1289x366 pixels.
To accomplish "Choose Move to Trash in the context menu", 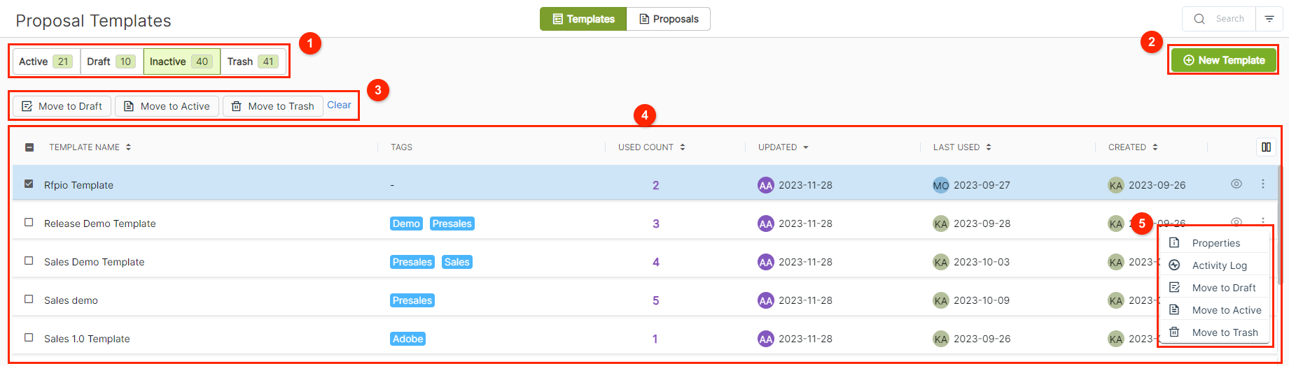I will 1215,332.
